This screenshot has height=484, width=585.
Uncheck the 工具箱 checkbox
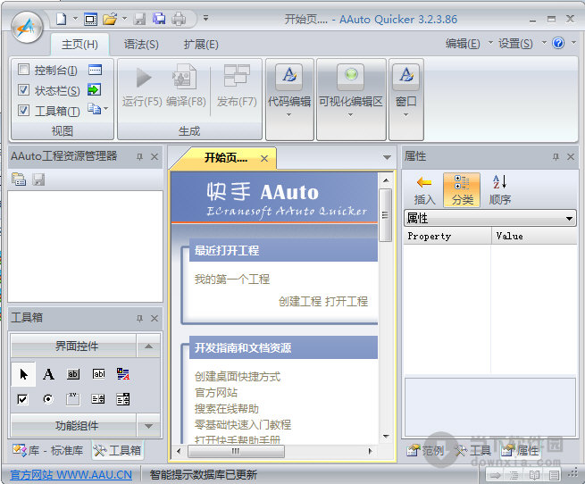coord(23,110)
